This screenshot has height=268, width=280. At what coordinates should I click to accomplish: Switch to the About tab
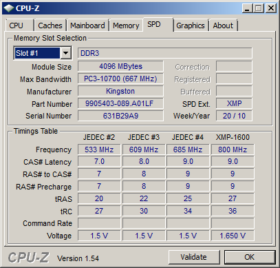tap(223, 25)
